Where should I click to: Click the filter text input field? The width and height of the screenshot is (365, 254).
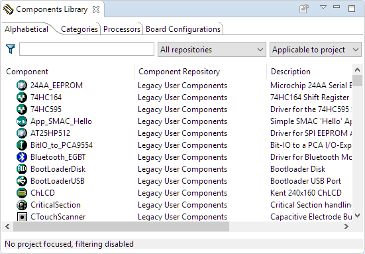pyautogui.click(x=87, y=49)
